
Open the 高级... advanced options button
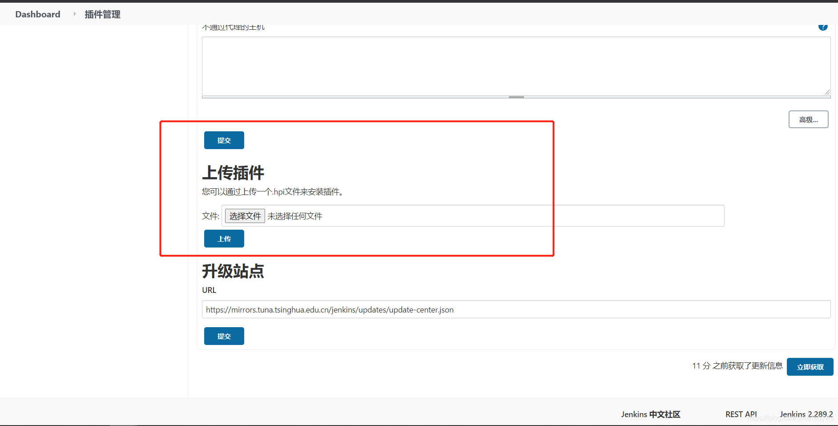808,119
